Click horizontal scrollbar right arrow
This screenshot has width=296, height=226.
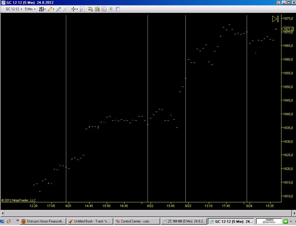pos(294,213)
